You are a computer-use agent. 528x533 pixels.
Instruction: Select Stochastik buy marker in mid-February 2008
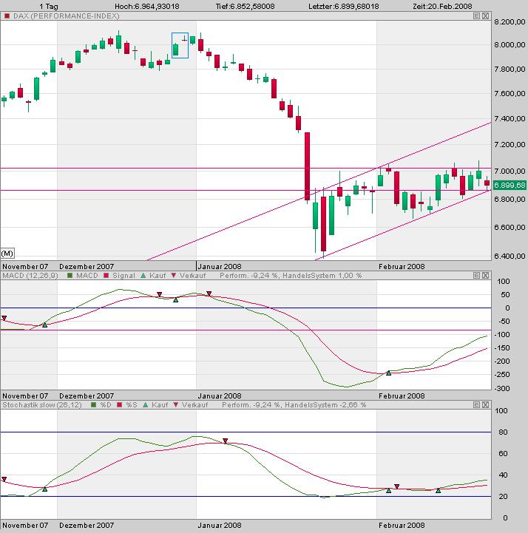point(439,490)
